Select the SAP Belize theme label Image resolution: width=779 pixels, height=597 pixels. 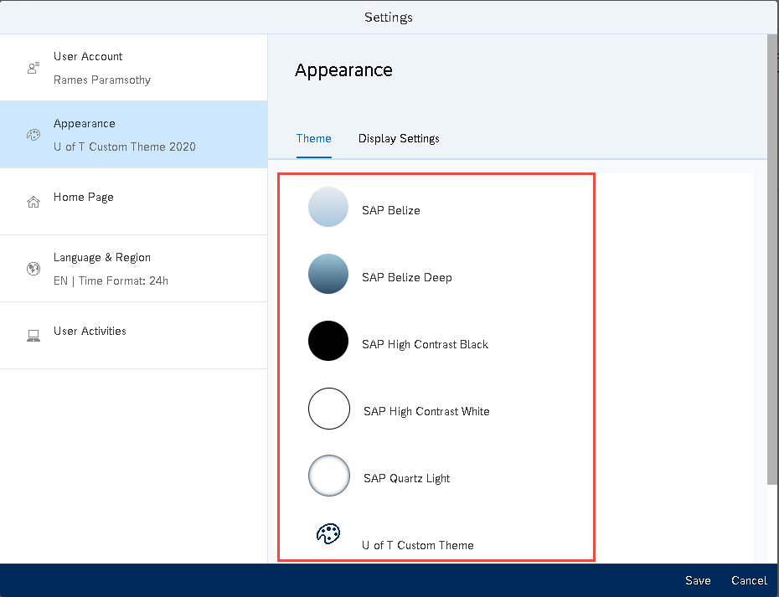click(391, 211)
